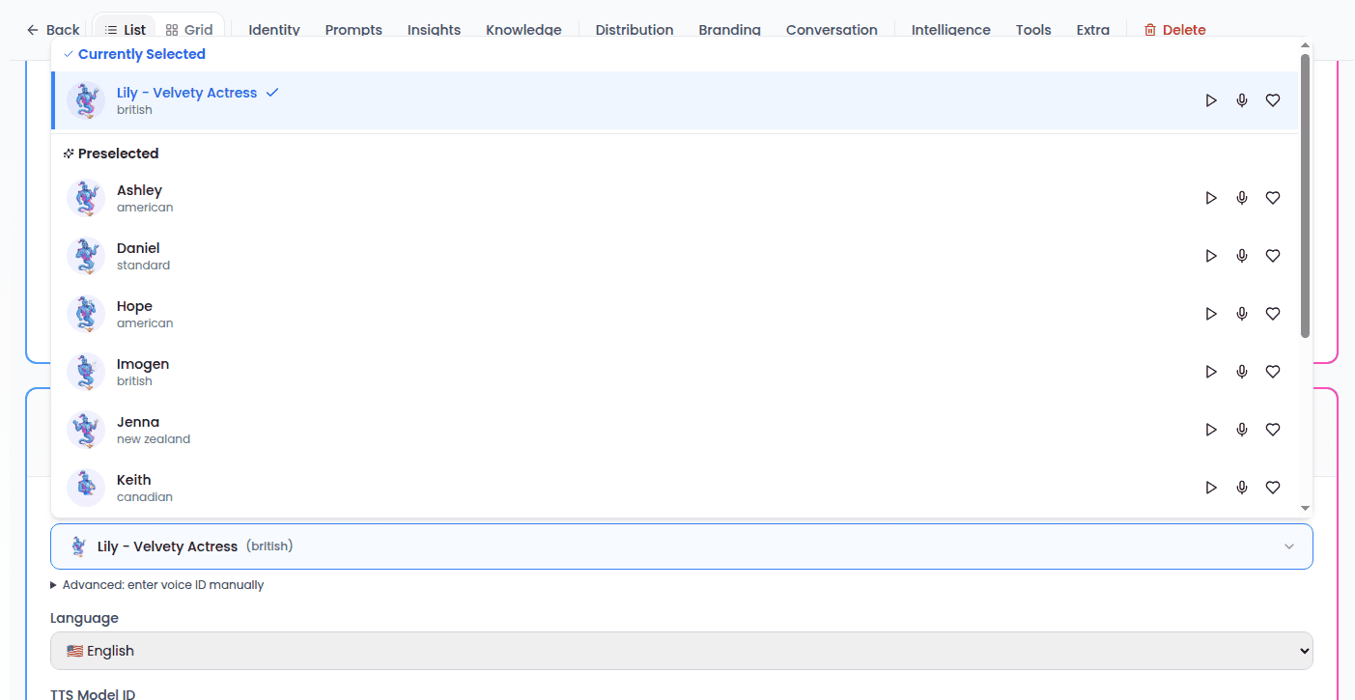Viewport: 1355px width, 700px height.
Task: Open the Knowledge tab
Action: (x=523, y=30)
